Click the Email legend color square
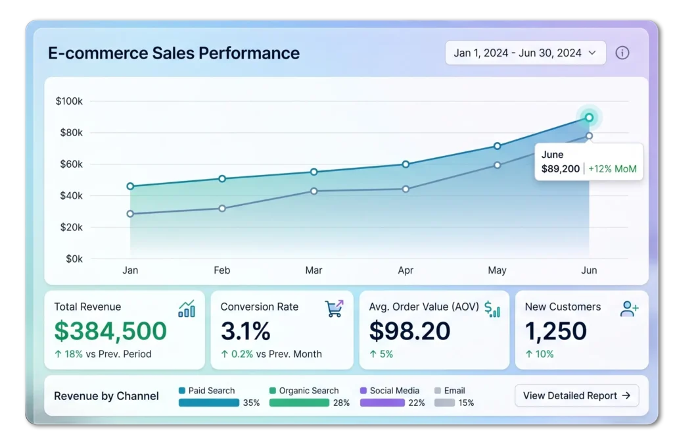 pos(438,391)
